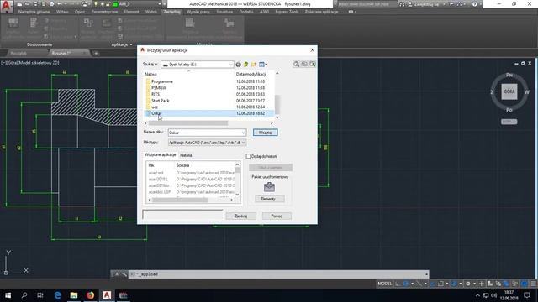Expand the 'Nazwa pliku' combo box dropdown
This screenshot has width=538, height=302.
coord(243,133)
